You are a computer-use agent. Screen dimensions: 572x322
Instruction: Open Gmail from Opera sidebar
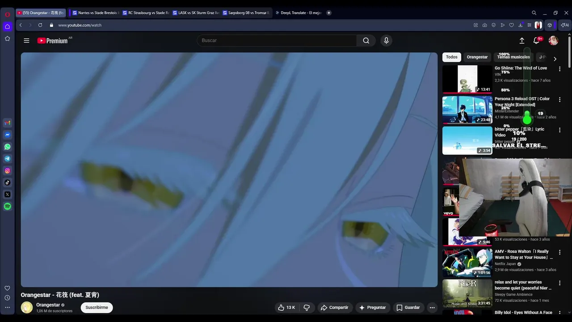[8, 123]
